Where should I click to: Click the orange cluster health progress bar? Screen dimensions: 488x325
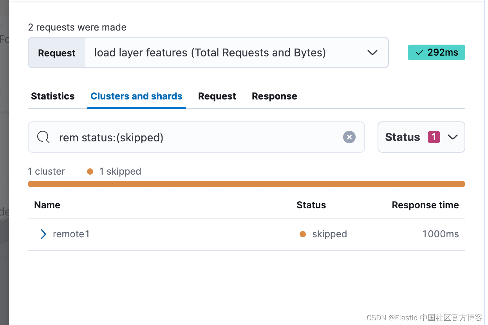tap(246, 183)
